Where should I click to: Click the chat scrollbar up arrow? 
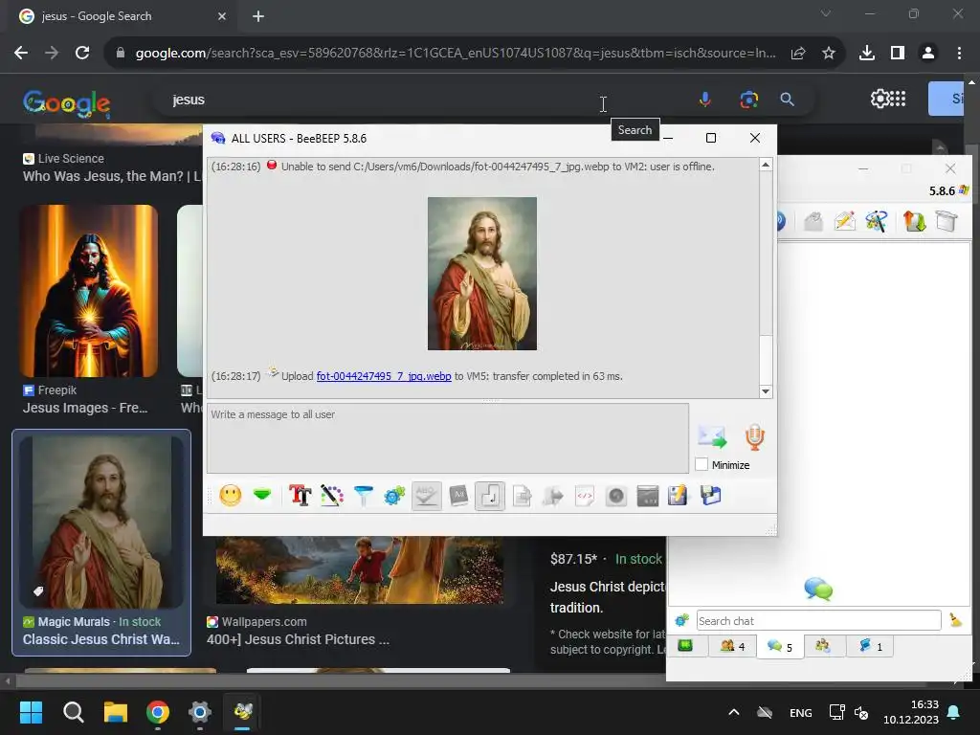pyautogui.click(x=766, y=165)
